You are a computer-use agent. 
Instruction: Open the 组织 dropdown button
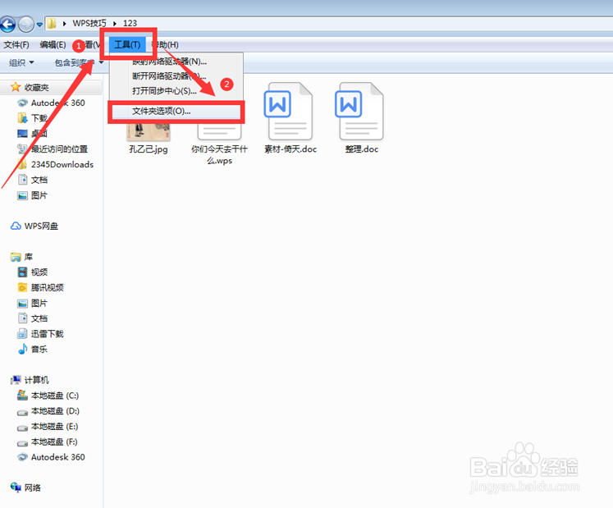pyautogui.click(x=21, y=62)
